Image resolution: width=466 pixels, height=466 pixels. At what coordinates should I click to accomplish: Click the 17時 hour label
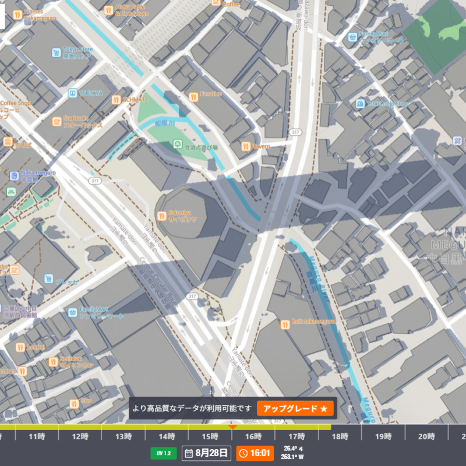(296, 436)
